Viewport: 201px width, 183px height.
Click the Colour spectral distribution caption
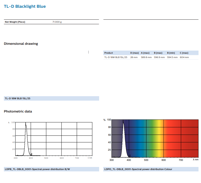(151, 169)
